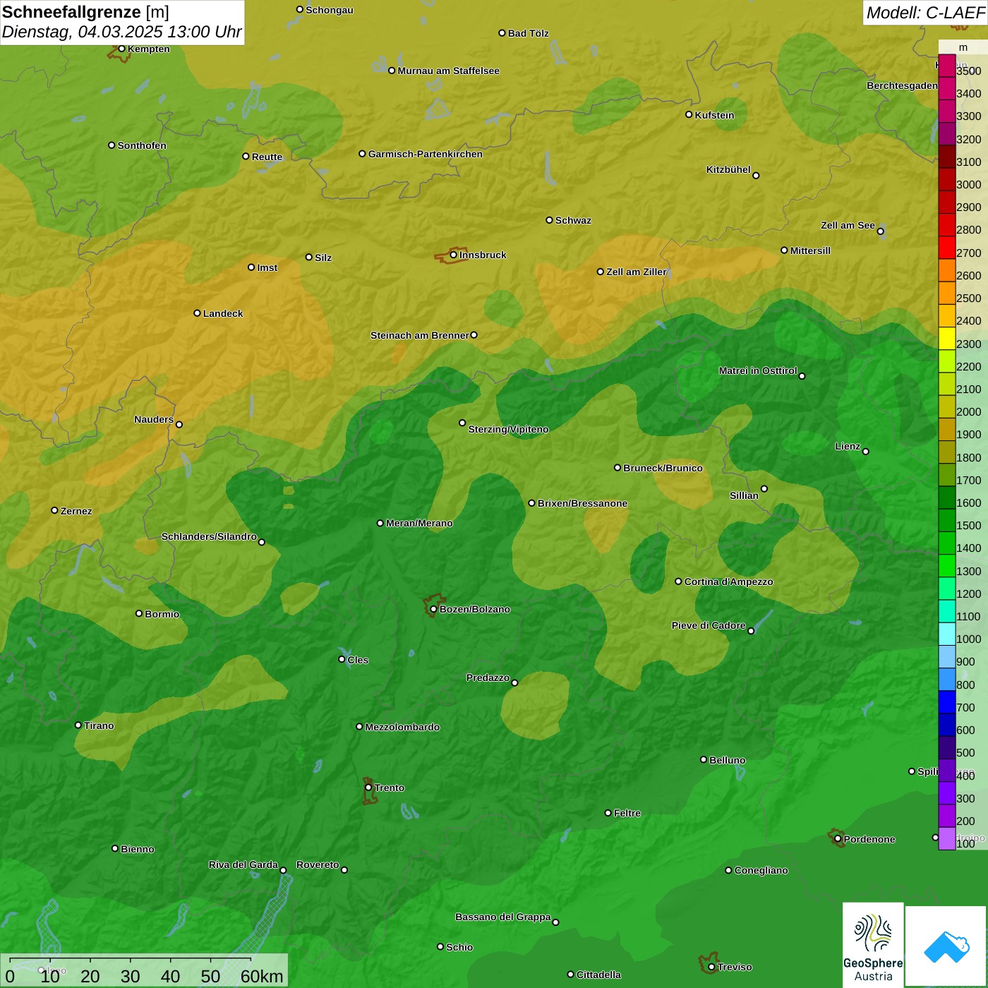Click the 'Schlanders/Silandro' label
This screenshot has height=988, width=988.
(x=209, y=536)
